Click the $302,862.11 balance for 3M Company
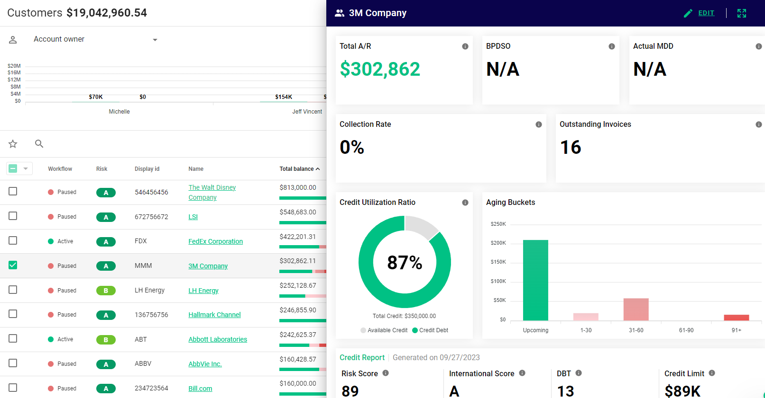 (x=297, y=261)
